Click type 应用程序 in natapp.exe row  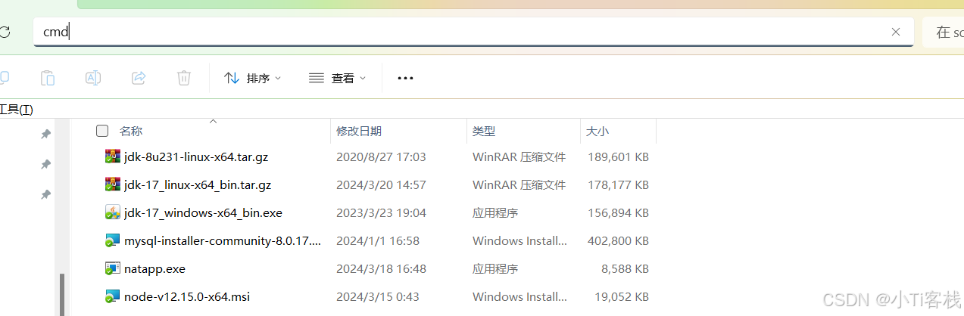tap(495, 268)
